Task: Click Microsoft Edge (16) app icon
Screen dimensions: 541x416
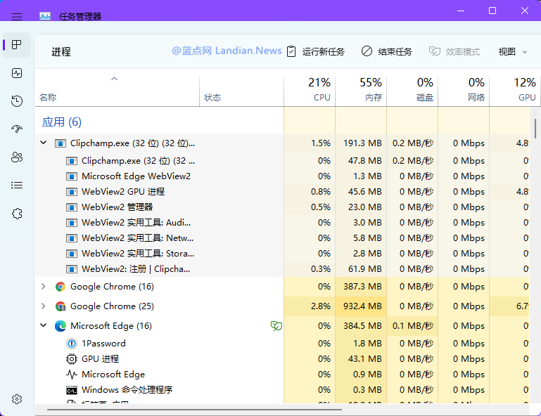Action: point(61,326)
